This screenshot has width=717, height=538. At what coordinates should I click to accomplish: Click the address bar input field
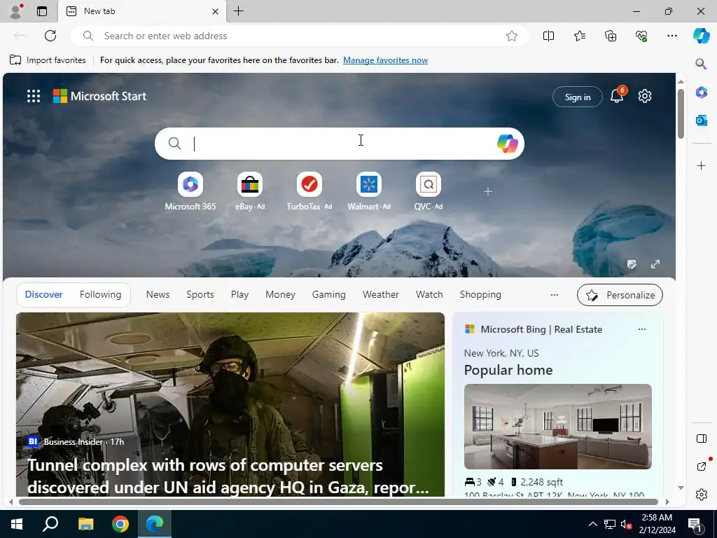[300, 36]
